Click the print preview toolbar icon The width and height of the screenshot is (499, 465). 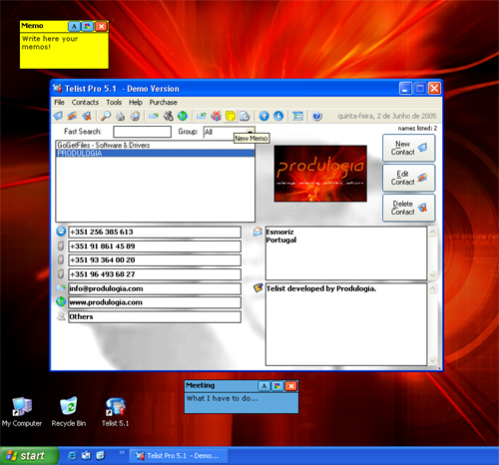pos(135,116)
